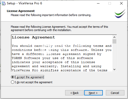128x99 pixels.
Task: Click the setup installer icon in title bar
Action: pyautogui.click(x=4, y=3)
